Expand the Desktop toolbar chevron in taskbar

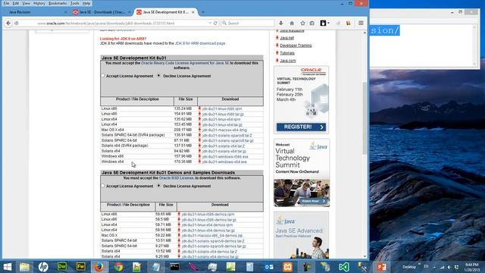[x=419, y=264]
